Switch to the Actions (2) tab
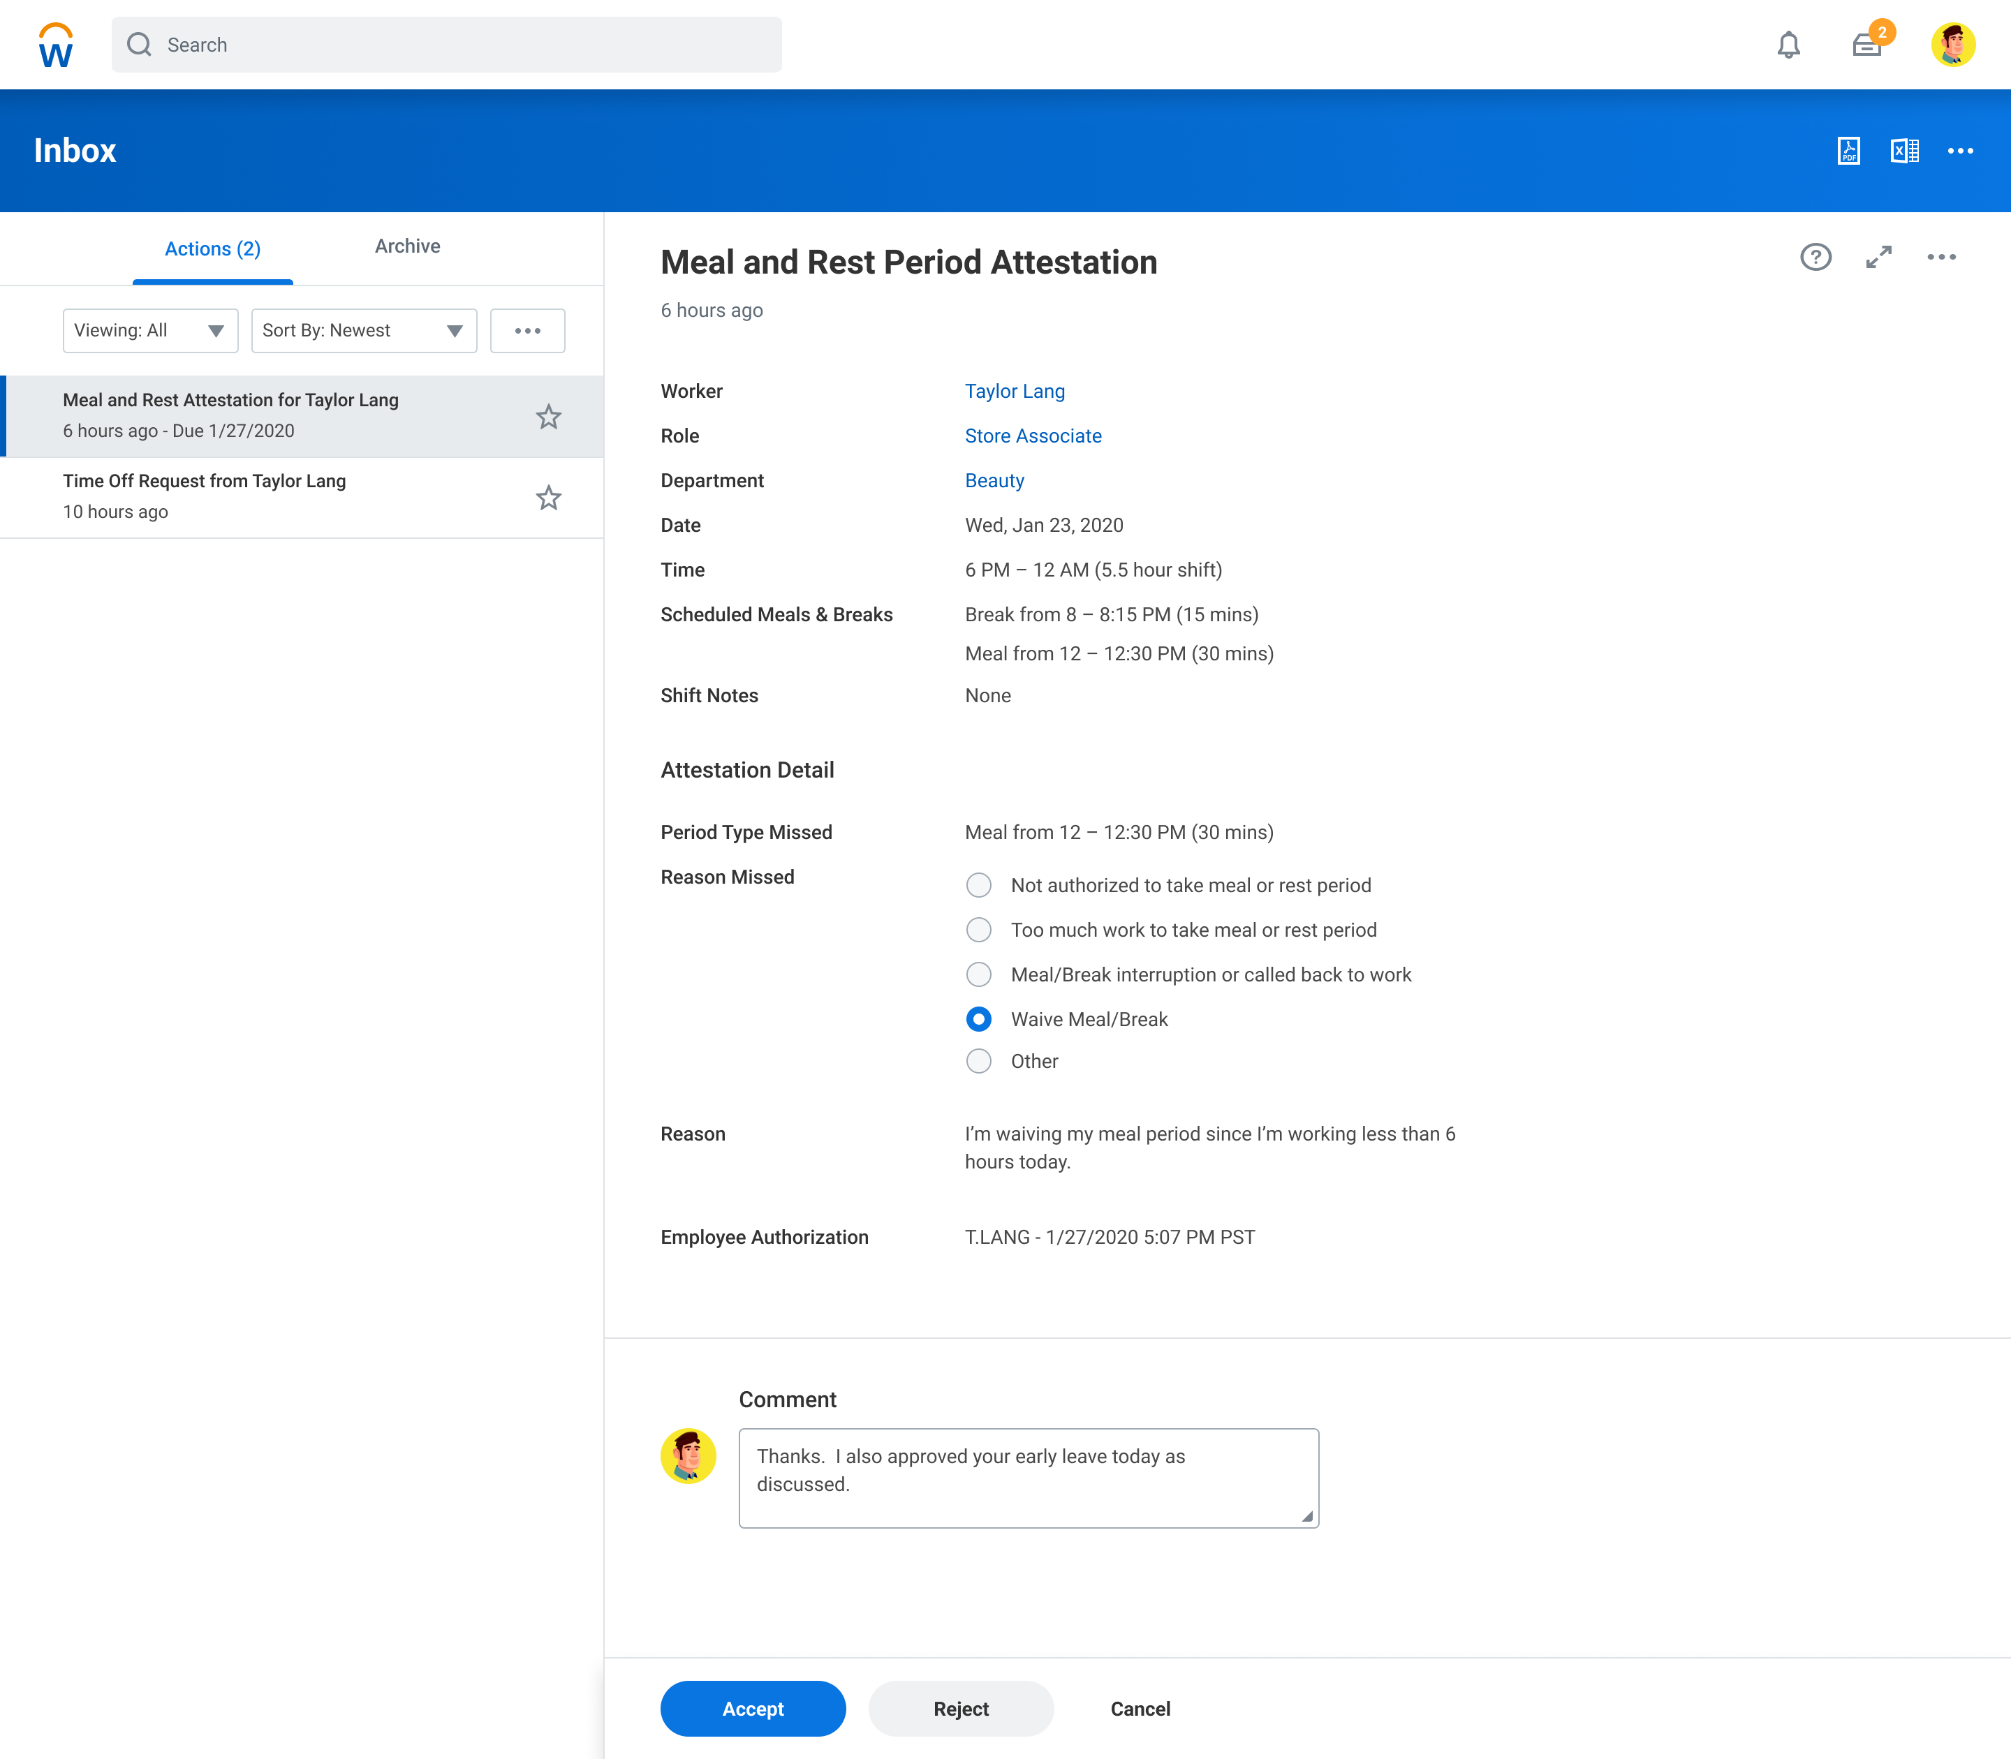Viewport: 2011px width, 1759px height. coord(212,248)
